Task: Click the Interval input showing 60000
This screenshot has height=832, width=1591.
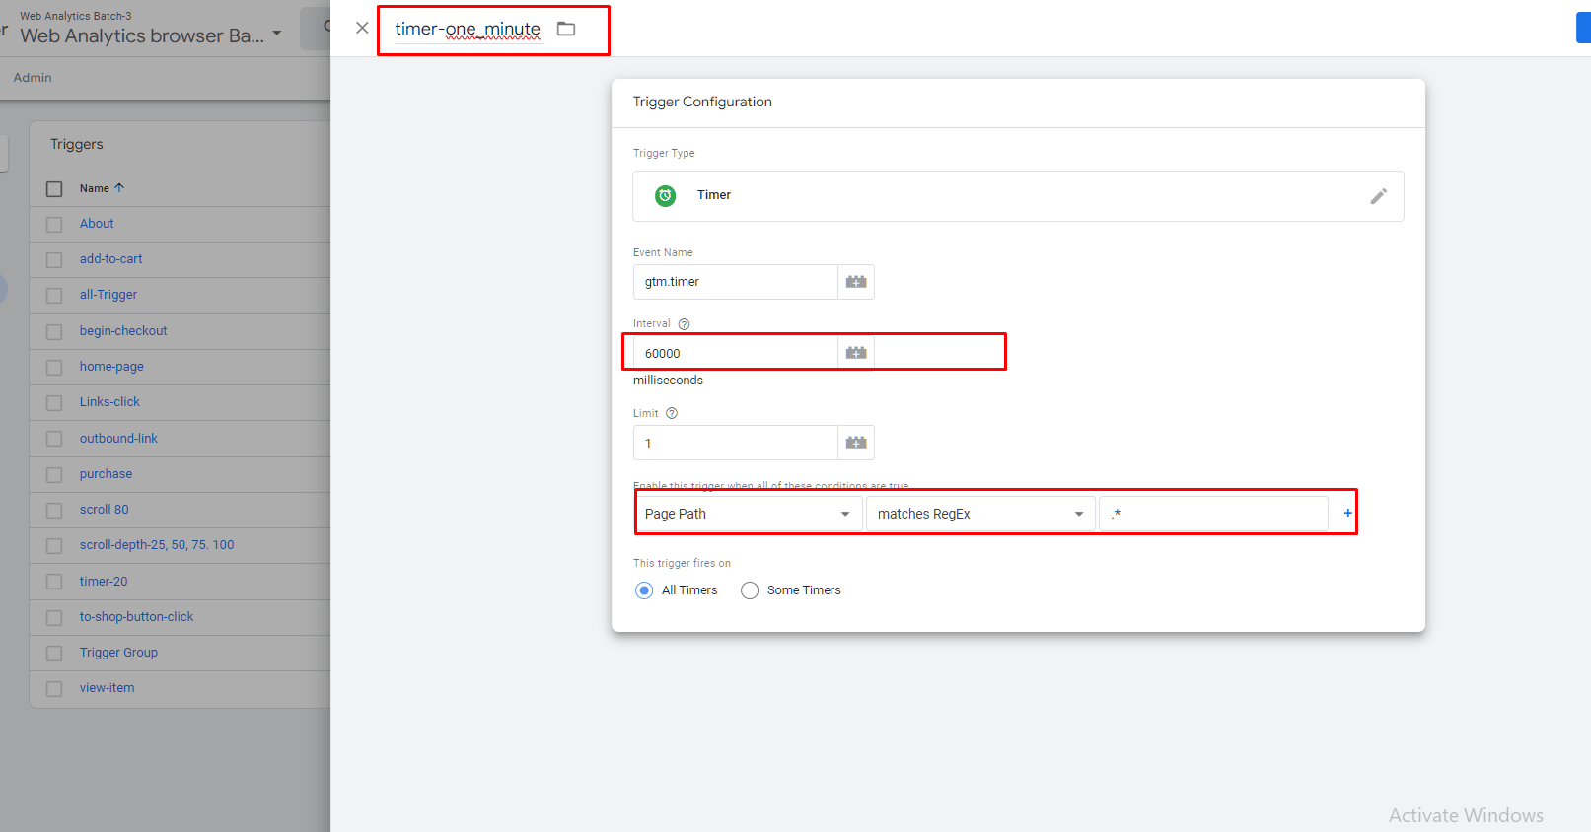Action: (x=735, y=353)
